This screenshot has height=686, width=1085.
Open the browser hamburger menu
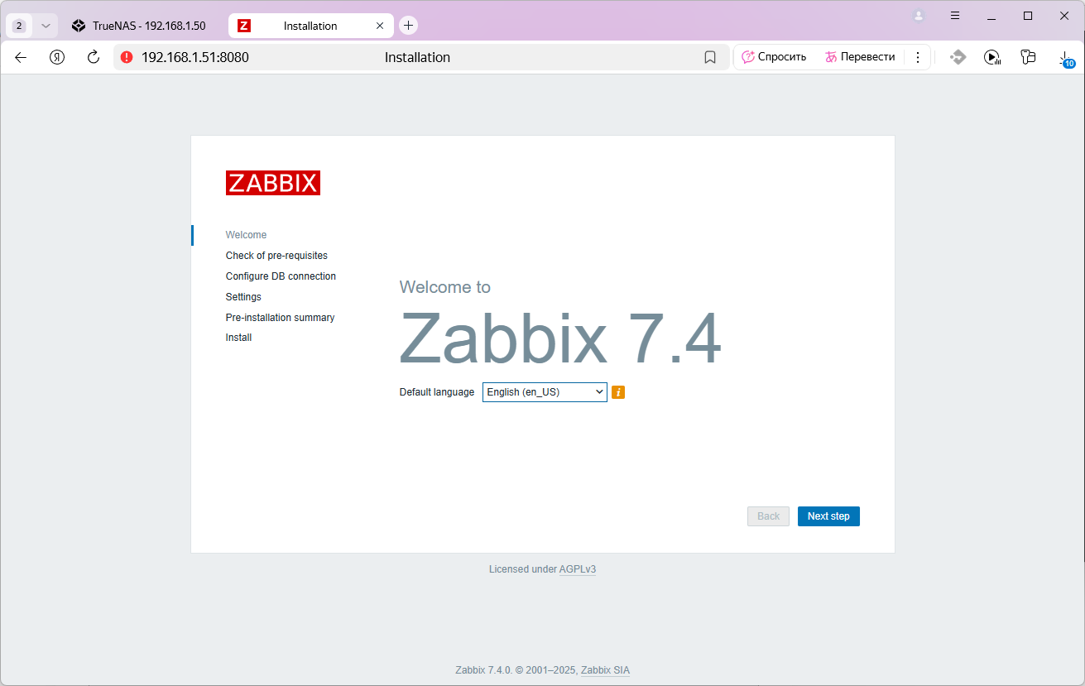click(x=954, y=16)
